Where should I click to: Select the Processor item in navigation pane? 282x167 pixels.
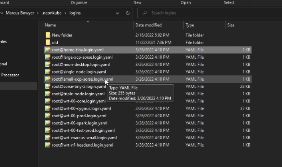pyautogui.click(x=10, y=75)
